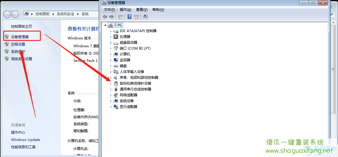Expand the 计算机 node
The width and height of the screenshot is (338, 157).
coord(111,54)
